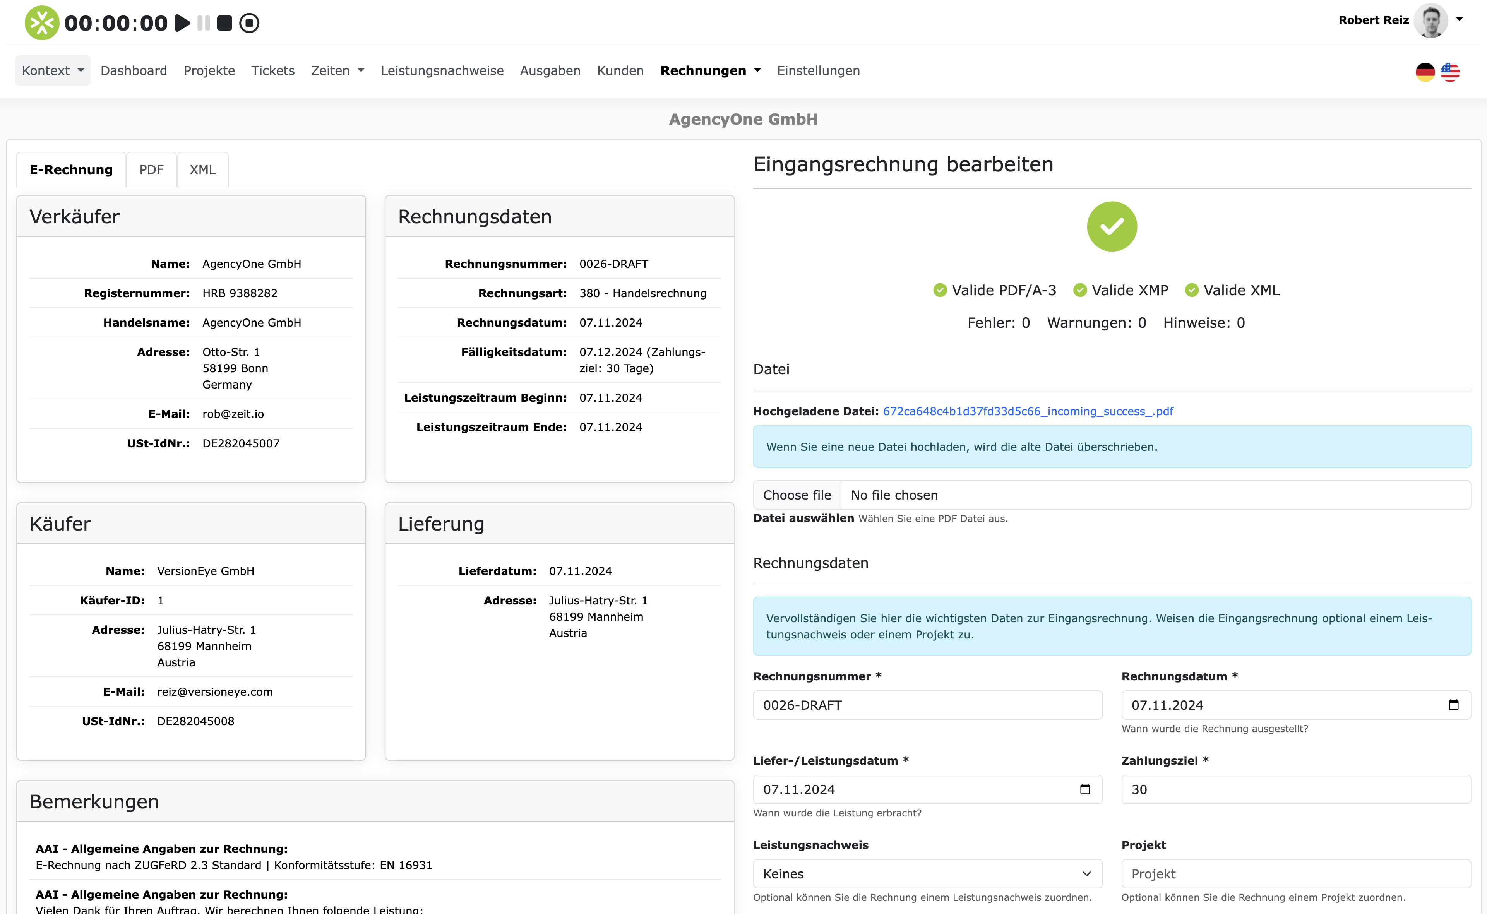
Task: Open the Zeiten dropdown menu
Action: tap(337, 70)
